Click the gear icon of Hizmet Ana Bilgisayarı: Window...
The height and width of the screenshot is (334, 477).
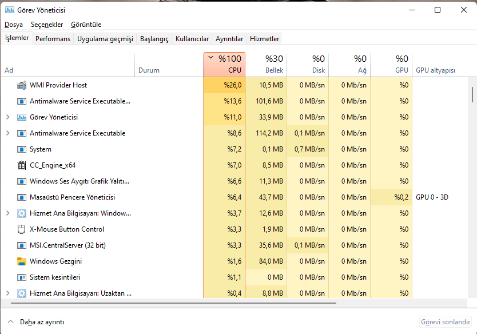22,213
